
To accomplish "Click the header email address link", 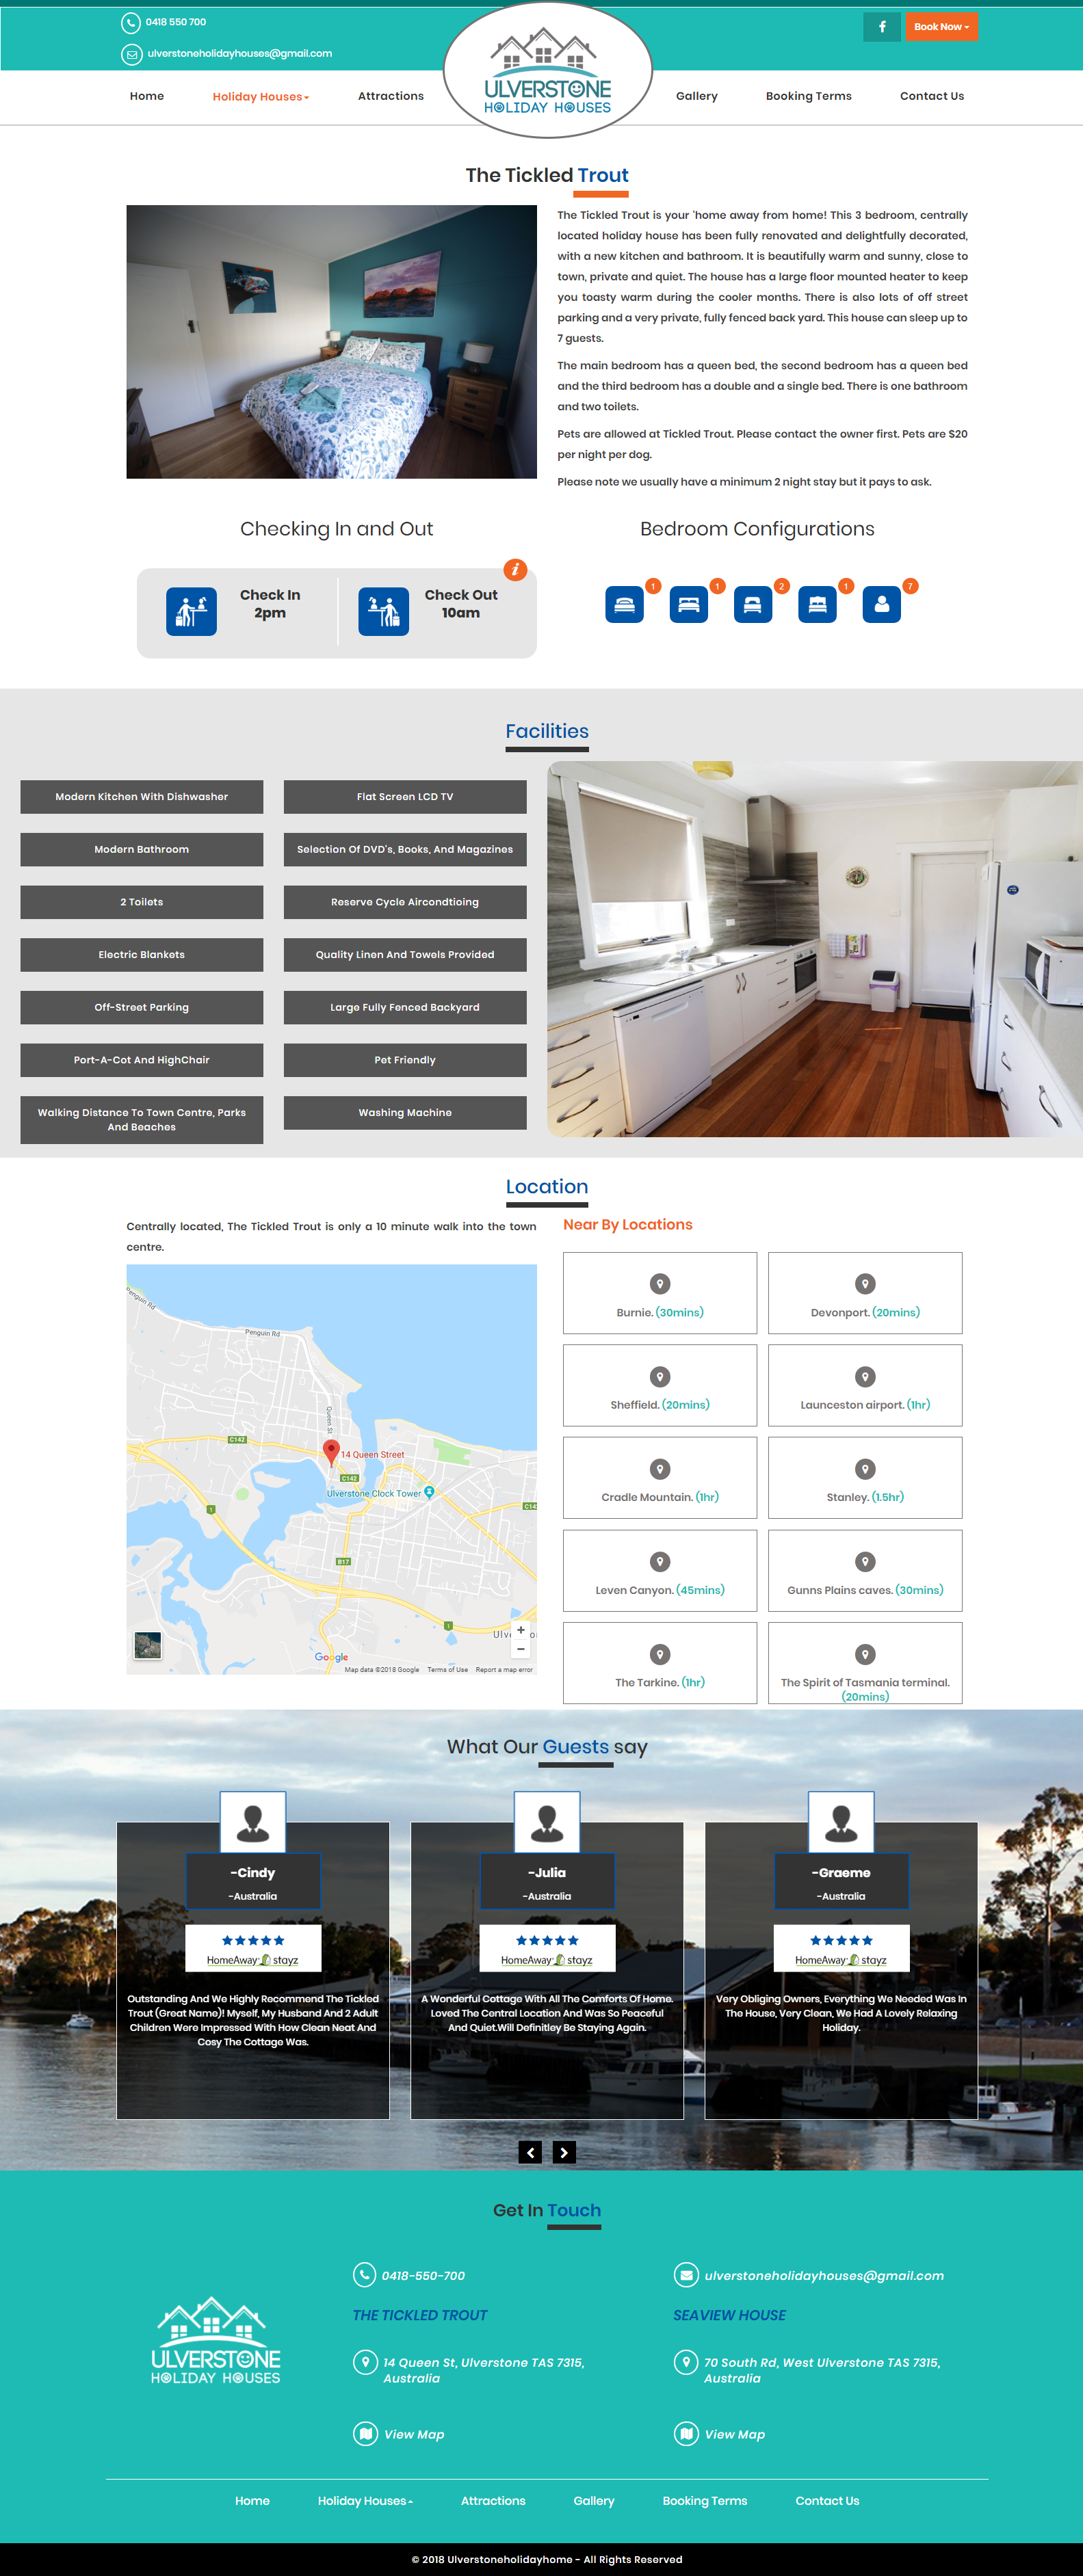I will pyautogui.click(x=239, y=54).
